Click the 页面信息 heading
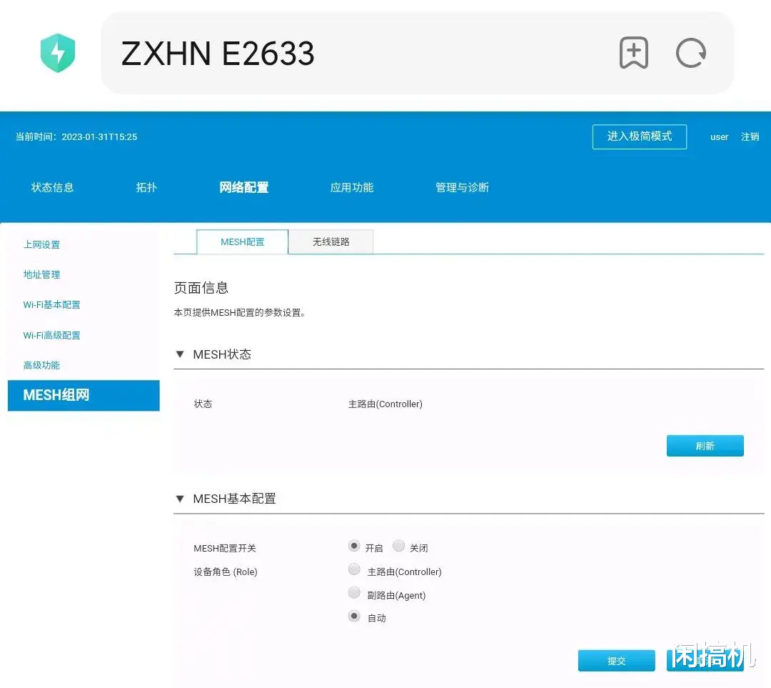This screenshot has width=771, height=688. [x=201, y=288]
